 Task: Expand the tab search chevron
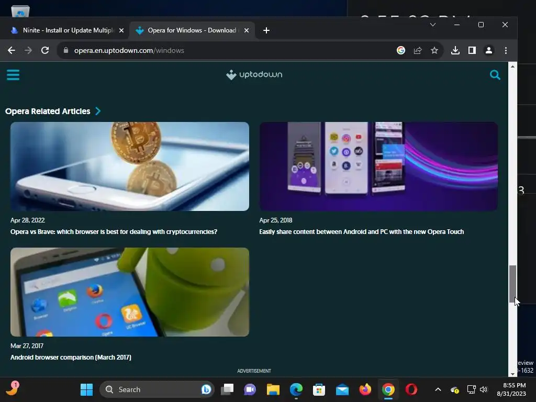pyautogui.click(x=433, y=25)
